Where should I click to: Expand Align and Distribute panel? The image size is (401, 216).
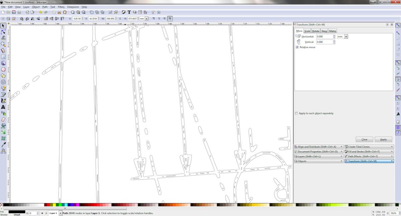pos(318,147)
